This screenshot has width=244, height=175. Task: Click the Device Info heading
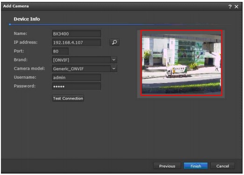click(27, 19)
